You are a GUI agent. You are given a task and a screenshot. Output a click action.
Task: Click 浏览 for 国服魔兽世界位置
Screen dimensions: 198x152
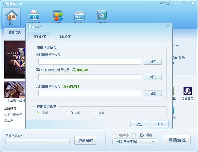point(153,62)
